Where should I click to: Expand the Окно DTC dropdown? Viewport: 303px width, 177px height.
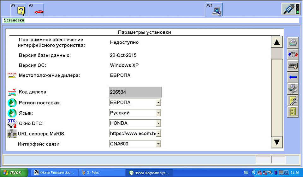(158, 123)
